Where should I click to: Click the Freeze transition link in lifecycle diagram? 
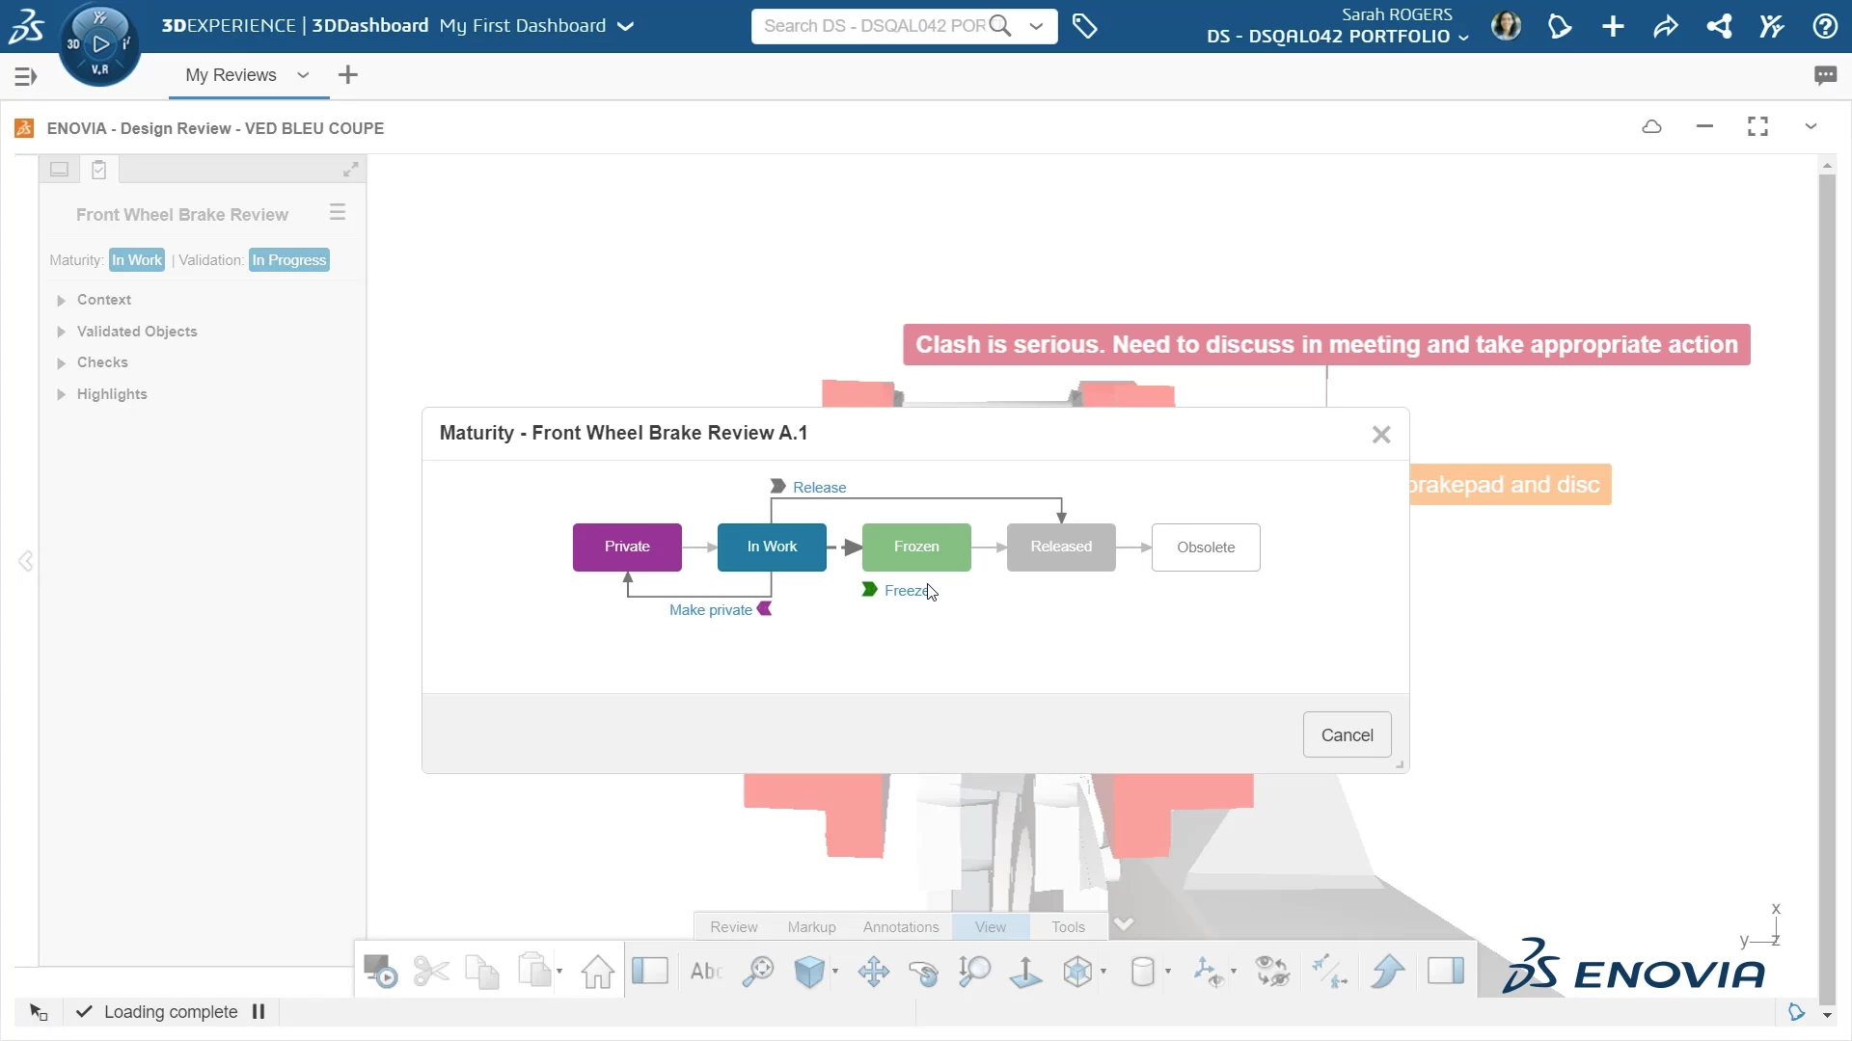point(905,590)
